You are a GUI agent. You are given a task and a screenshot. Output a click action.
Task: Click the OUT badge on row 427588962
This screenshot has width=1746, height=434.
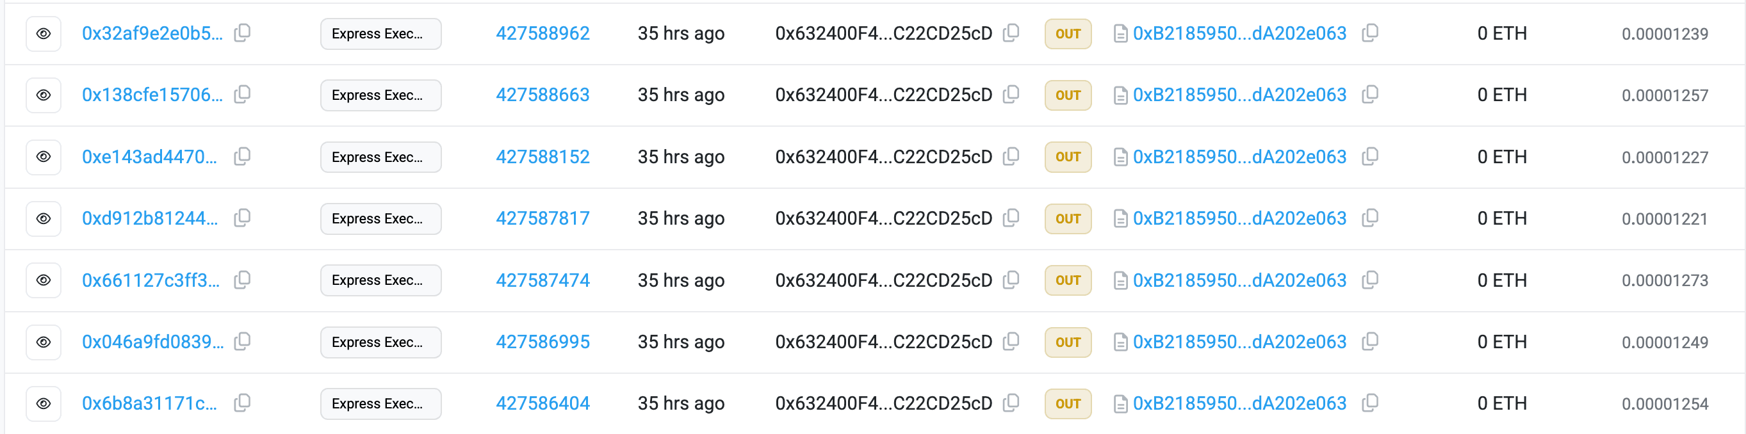pos(1068,33)
